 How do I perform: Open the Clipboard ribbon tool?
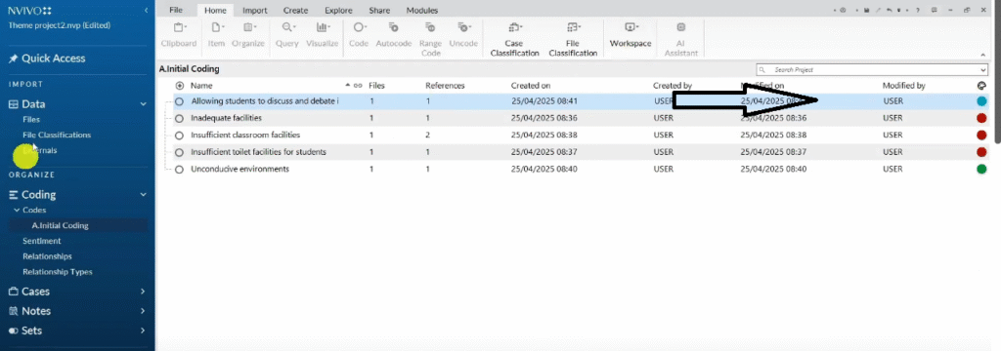[x=179, y=34]
